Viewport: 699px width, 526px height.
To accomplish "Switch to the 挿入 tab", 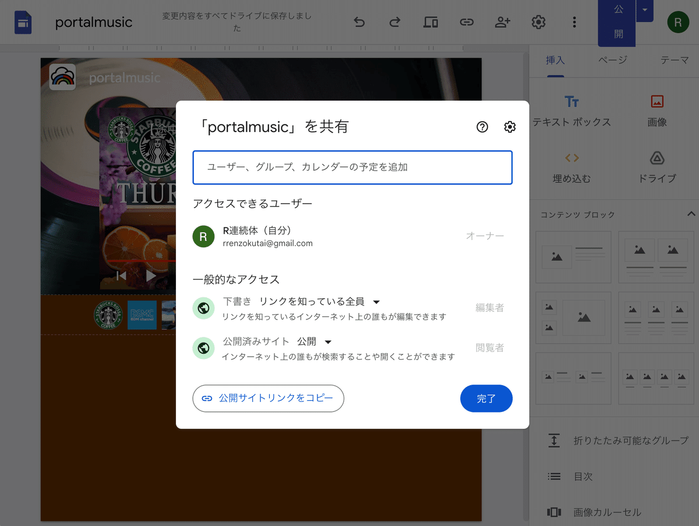I will tap(555, 61).
